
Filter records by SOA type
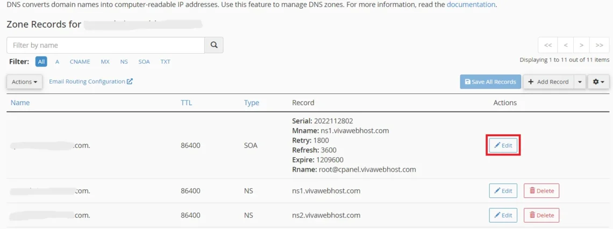(x=144, y=62)
